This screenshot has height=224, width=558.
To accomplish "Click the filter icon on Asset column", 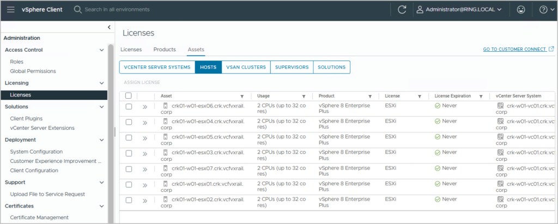I will (x=242, y=96).
